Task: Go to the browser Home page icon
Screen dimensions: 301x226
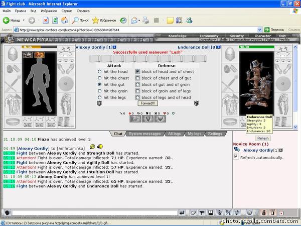Action: [x=65, y=20]
